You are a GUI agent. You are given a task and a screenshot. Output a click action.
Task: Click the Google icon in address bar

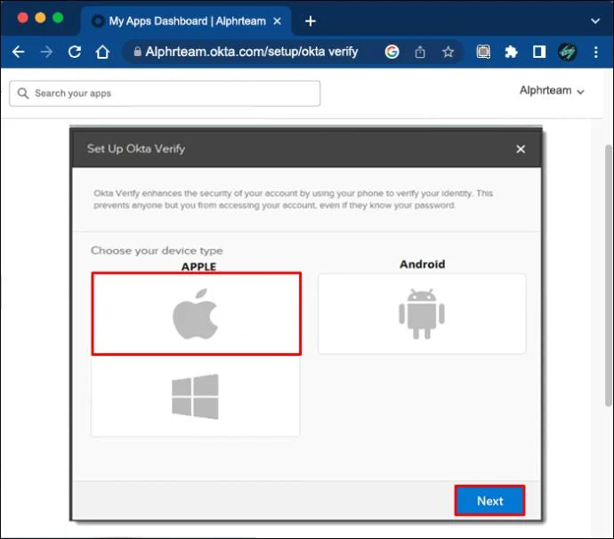(392, 52)
